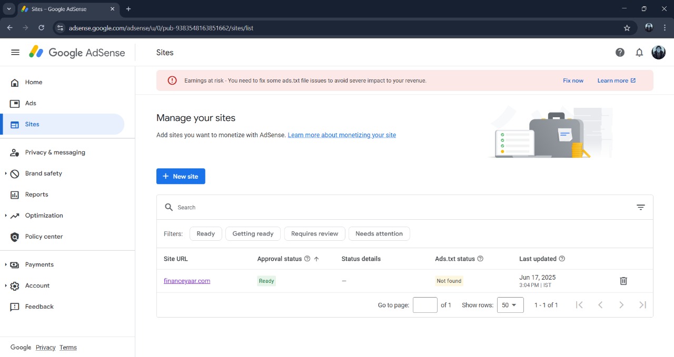Open the notifications bell
The height and width of the screenshot is (357, 674).
pos(639,53)
